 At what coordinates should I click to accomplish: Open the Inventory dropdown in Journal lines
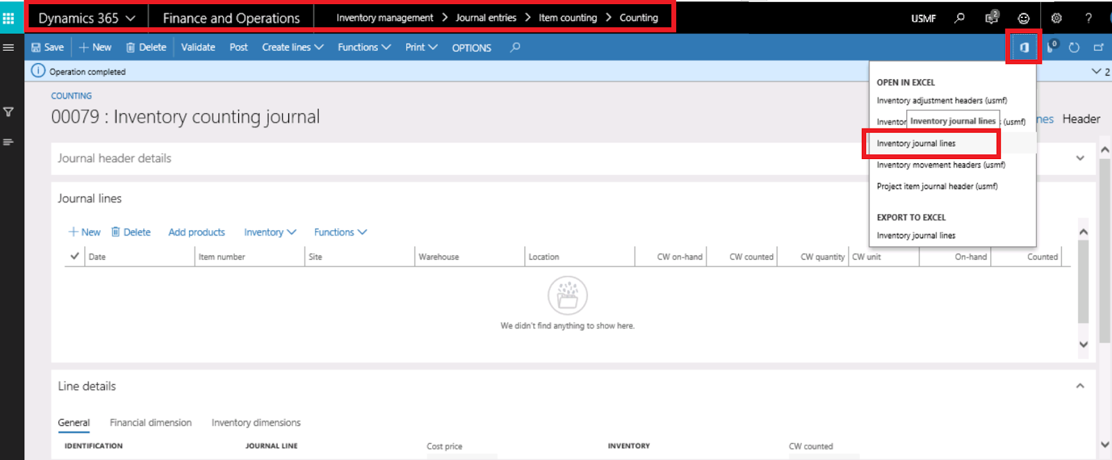coord(270,232)
